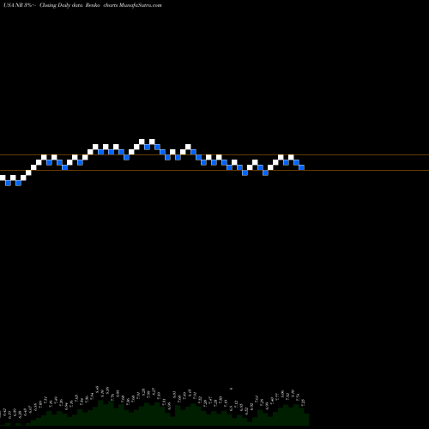
Task: Click the upper orange horizontal level line
Action: click(214, 155)
